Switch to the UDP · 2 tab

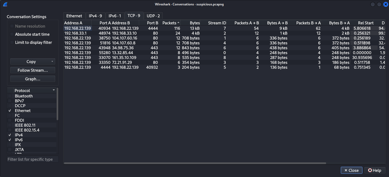point(153,16)
